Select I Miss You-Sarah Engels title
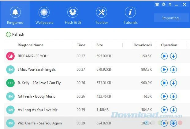Image resolution: width=190 pixels, height=129 pixels. 37,70
